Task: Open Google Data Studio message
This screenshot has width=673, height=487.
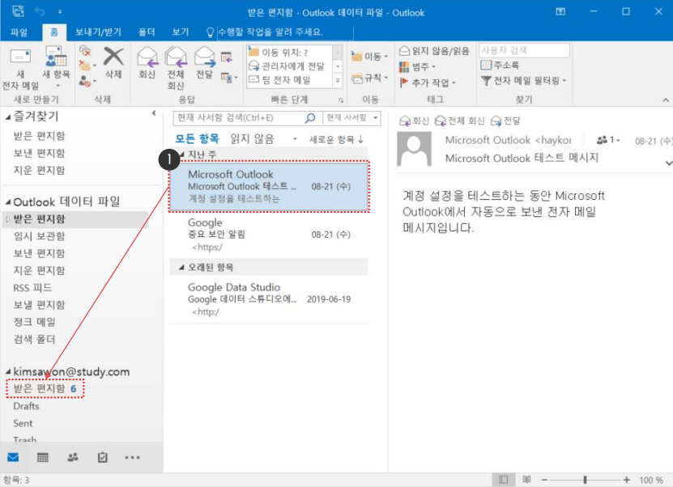Action: (x=269, y=299)
